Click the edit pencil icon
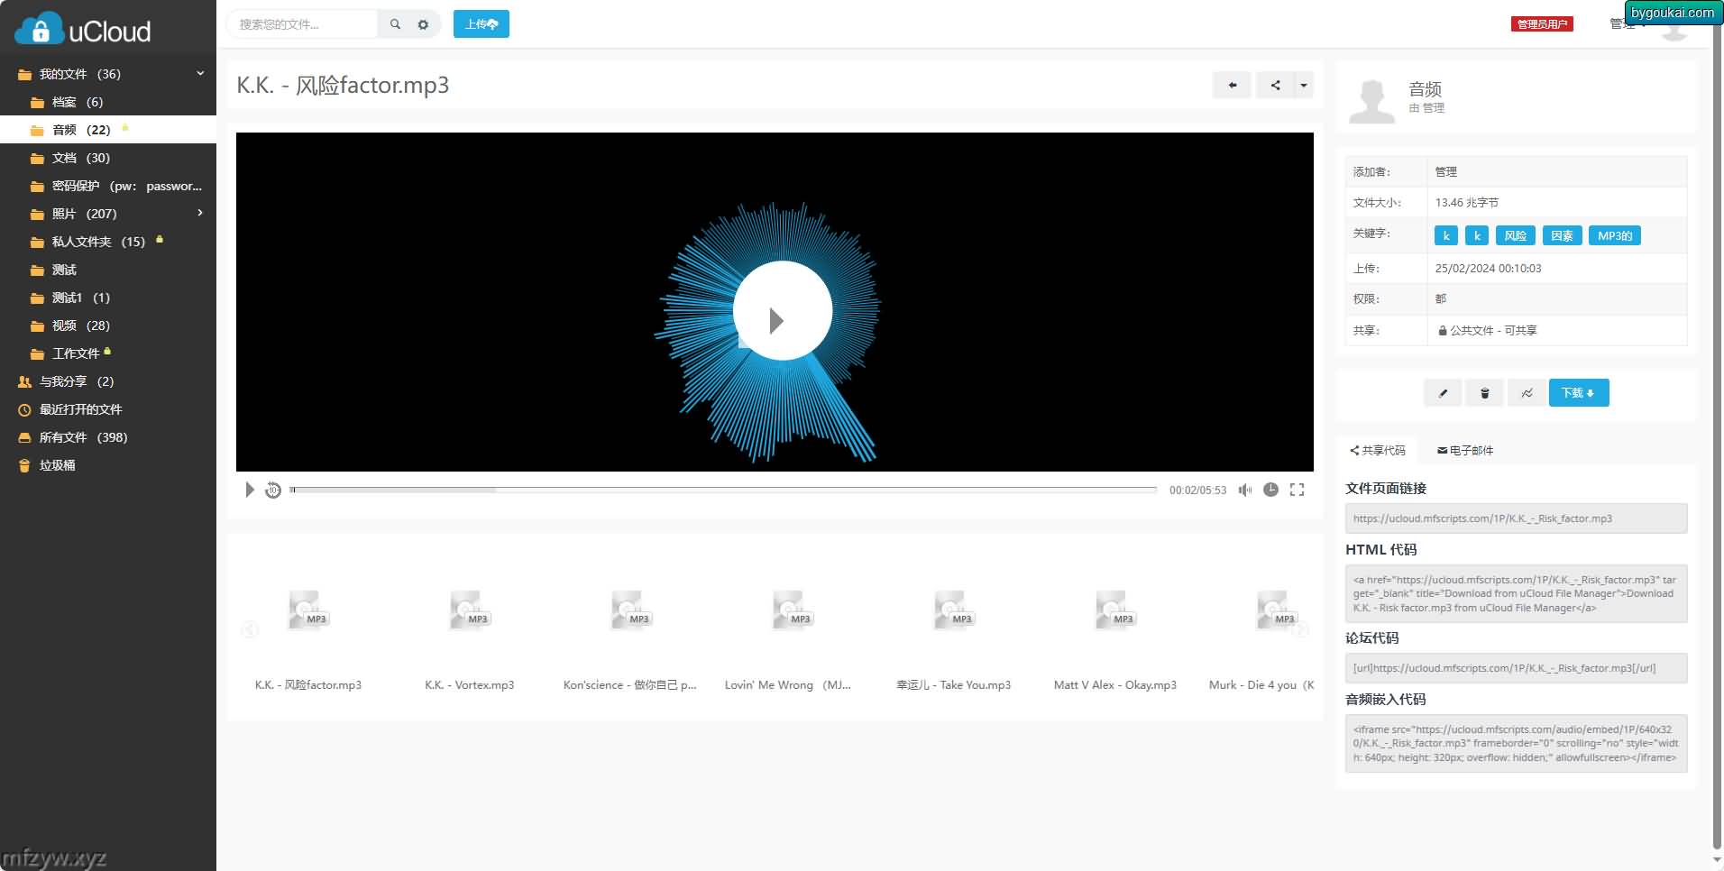This screenshot has height=871, width=1724. click(x=1443, y=393)
